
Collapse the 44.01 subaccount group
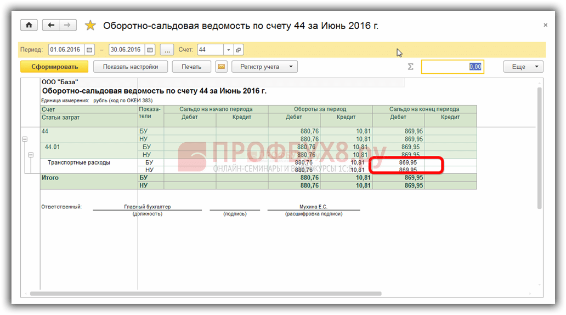(x=31, y=155)
